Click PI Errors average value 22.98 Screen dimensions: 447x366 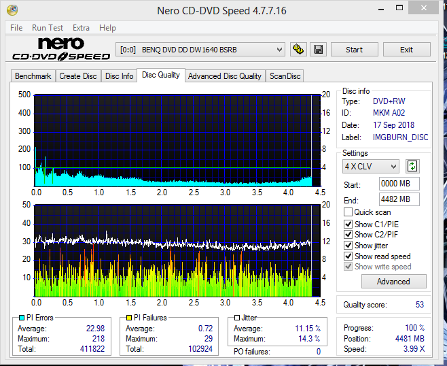[96, 329]
